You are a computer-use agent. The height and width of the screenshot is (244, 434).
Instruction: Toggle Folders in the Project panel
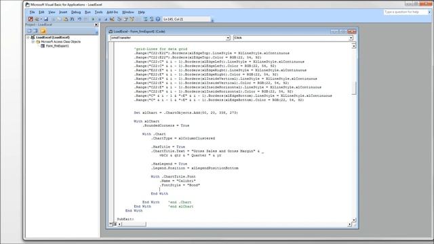(43, 30)
